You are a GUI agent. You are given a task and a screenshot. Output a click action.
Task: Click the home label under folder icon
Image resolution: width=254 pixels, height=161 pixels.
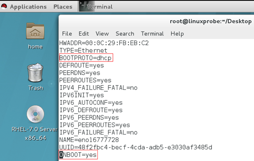click(x=35, y=46)
